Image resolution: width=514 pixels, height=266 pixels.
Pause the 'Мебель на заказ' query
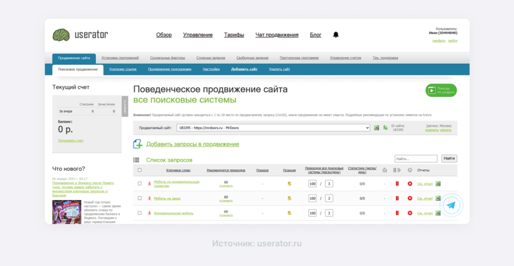pos(397,198)
